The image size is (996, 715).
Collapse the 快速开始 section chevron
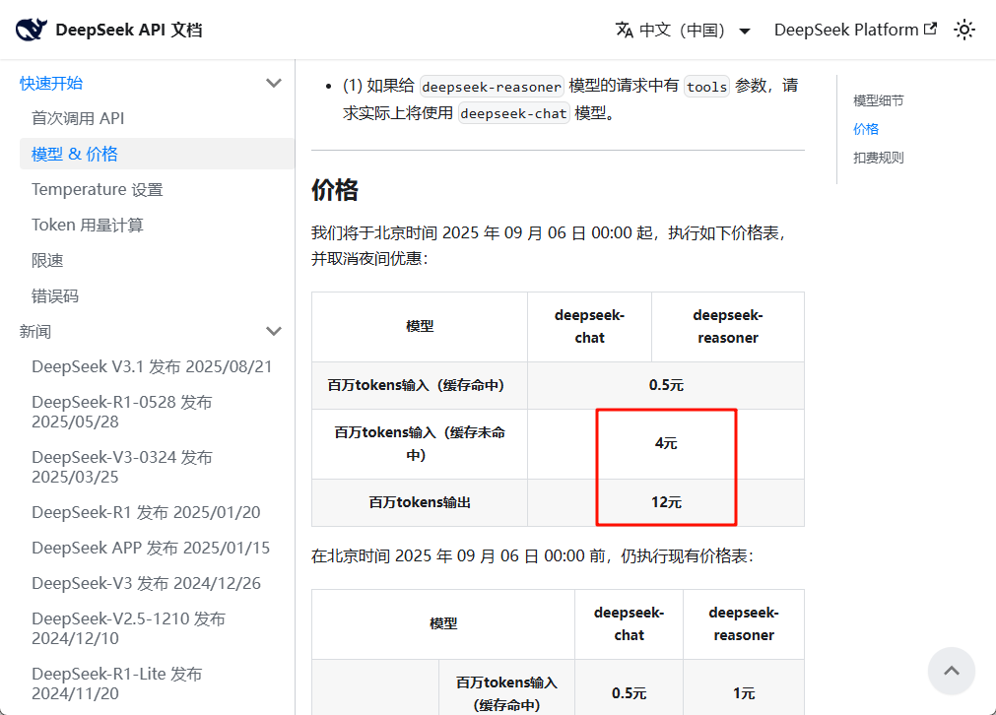(x=274, y=83)
